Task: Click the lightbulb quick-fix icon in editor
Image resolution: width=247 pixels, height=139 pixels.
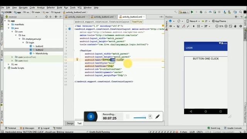Action: click(x=77, y=59)
